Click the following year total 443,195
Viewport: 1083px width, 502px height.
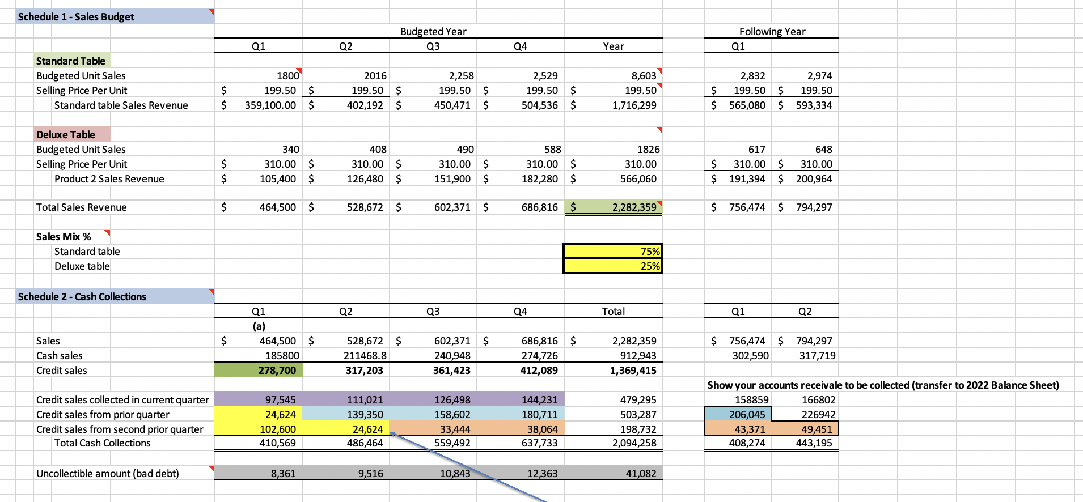coord(805,443)
